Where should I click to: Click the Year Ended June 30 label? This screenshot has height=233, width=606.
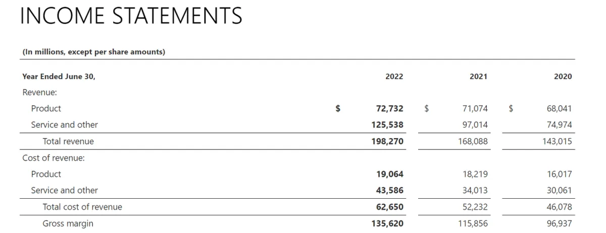(x=59, y=77)
